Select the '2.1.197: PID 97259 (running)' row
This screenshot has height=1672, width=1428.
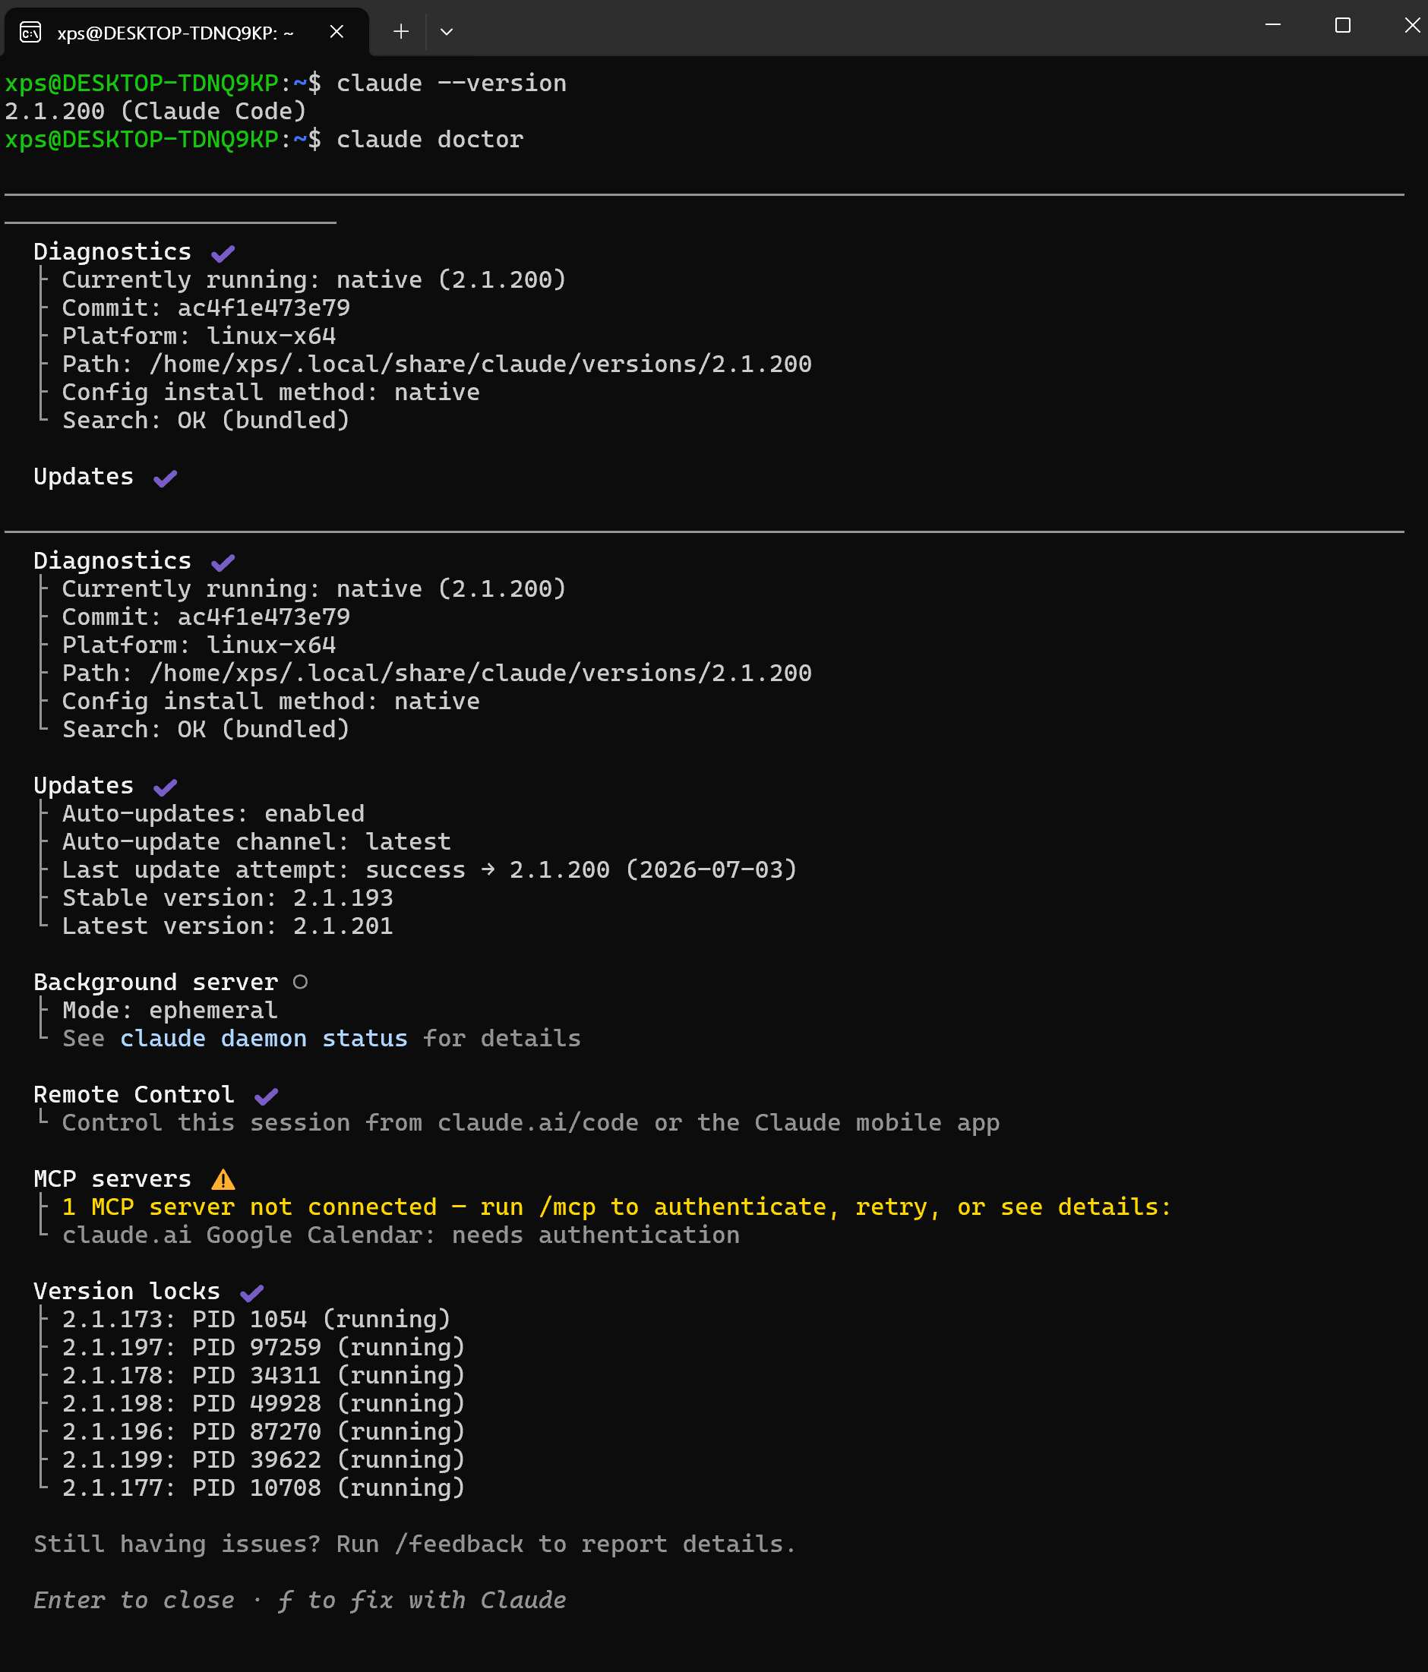(264, 1348)
